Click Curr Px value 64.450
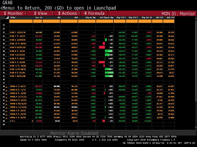The image size is (197, 147). point(39,33)
